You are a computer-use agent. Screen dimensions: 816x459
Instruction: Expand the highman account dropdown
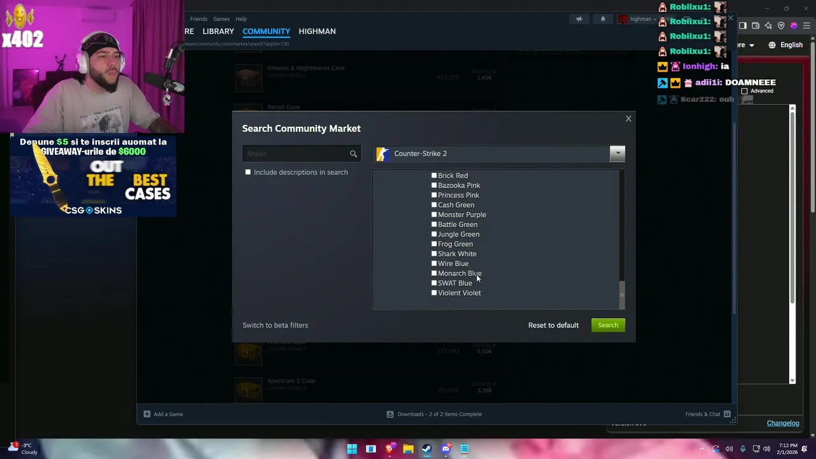(x=655, y=19)
